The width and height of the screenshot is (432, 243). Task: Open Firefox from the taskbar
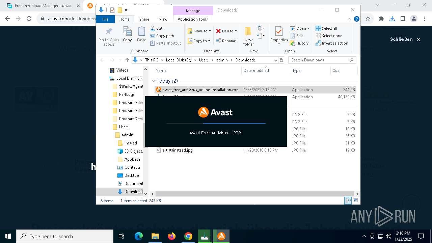point(172,236)
